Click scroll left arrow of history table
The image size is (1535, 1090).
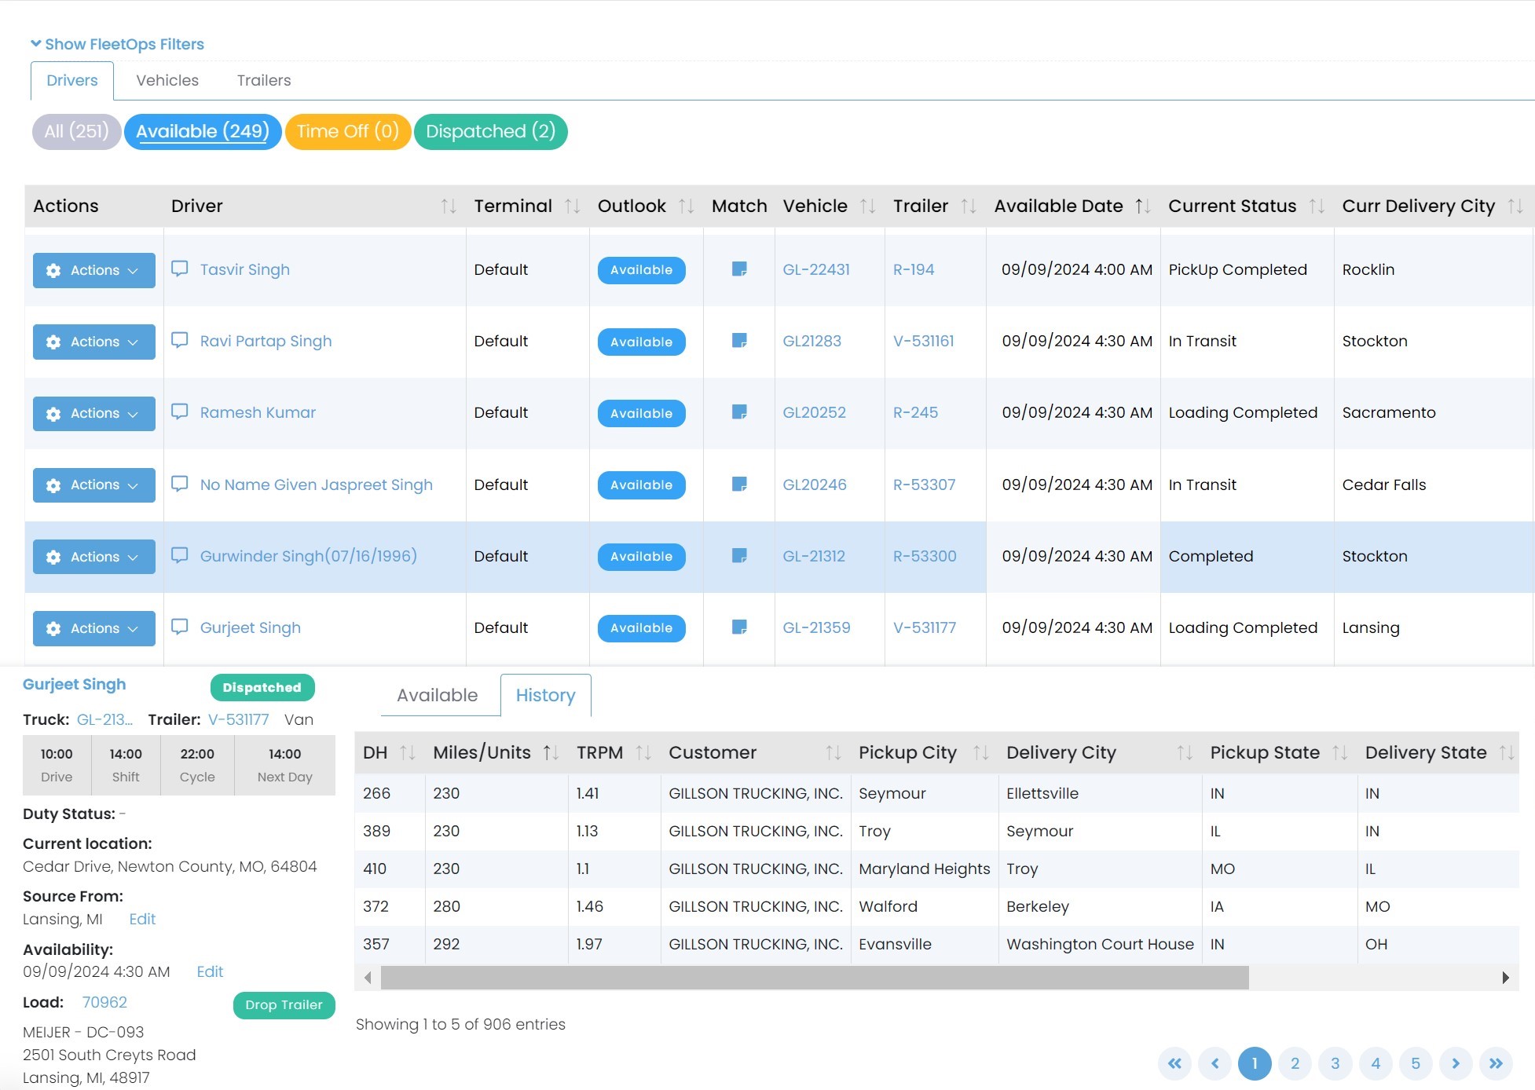368,978
